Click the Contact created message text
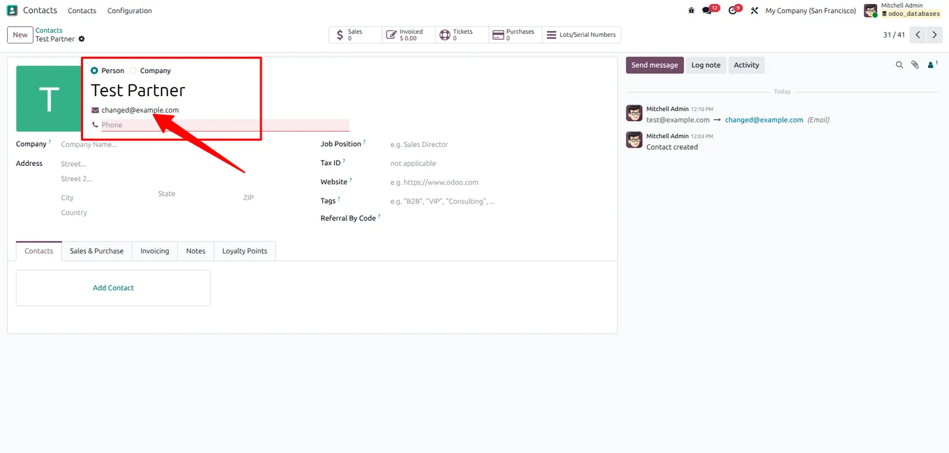The image size is (949, 453). 672,147
